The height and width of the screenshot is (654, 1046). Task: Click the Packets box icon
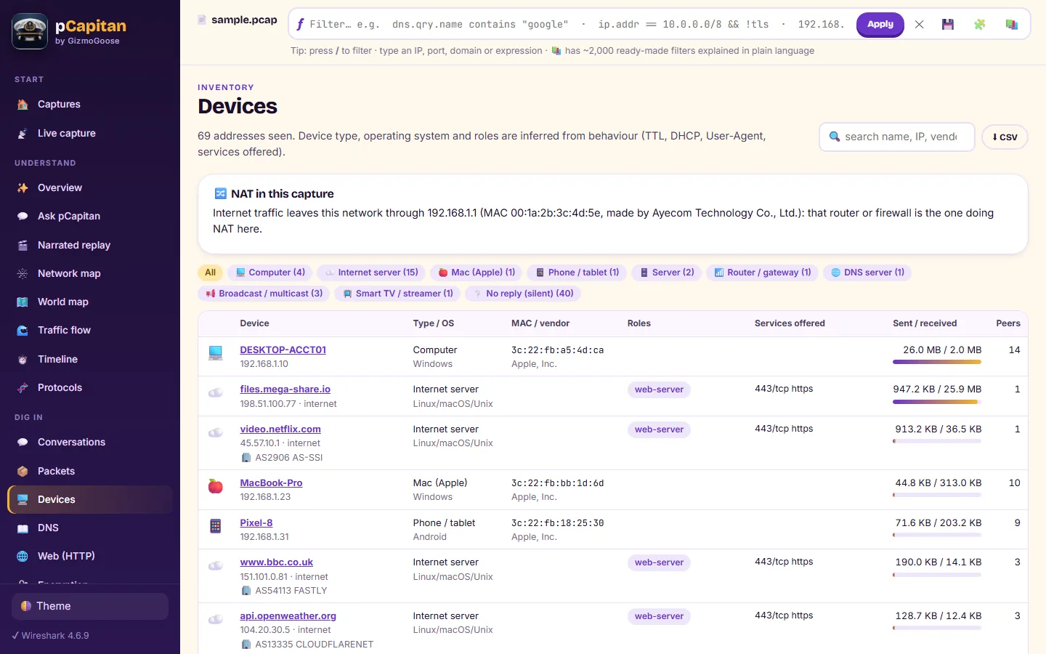point(23,472)
